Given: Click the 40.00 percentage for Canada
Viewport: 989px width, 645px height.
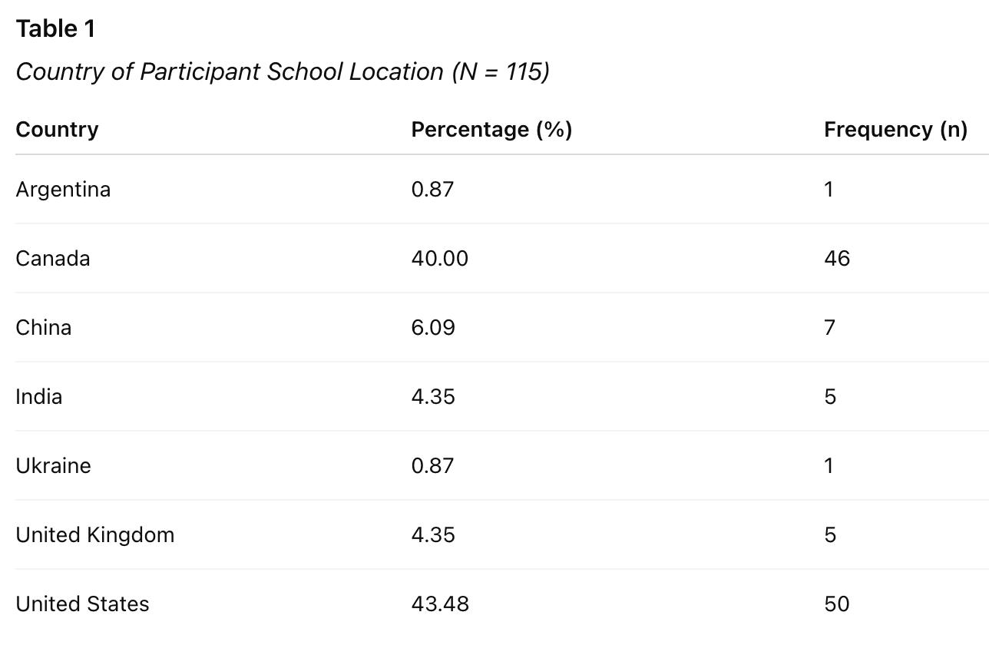Looking at the screenshot, I should pos(440,258).
